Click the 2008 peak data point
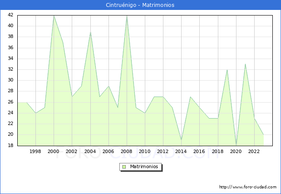Viewport: 281px width, 194px height. tap(127, 16)
